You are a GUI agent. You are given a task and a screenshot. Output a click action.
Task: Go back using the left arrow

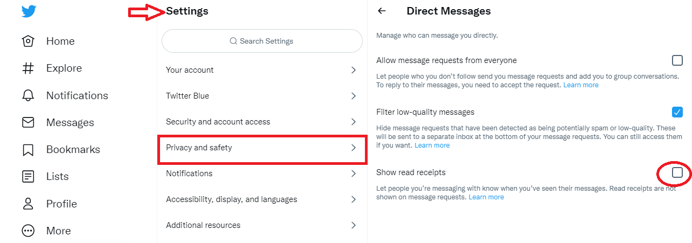coord(382,11)
